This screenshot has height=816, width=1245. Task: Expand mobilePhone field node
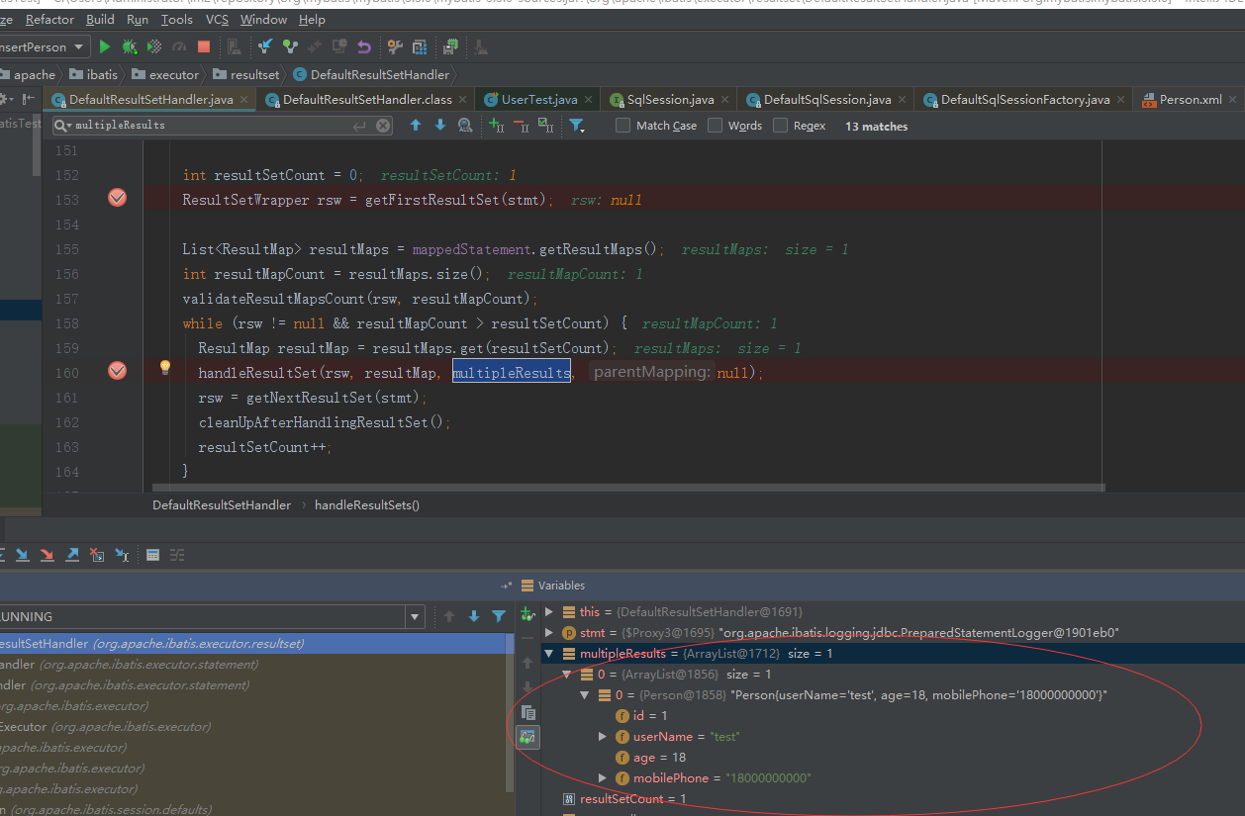603,778
